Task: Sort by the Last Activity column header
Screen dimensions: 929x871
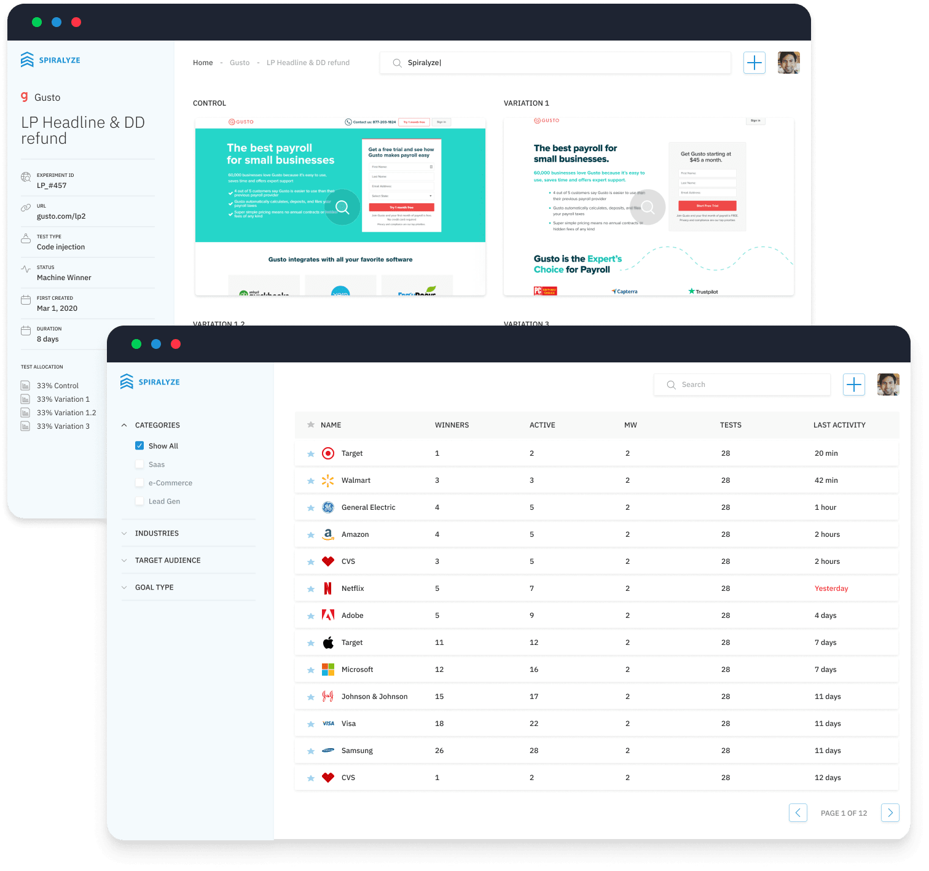Action: click(x=839, y=425)
